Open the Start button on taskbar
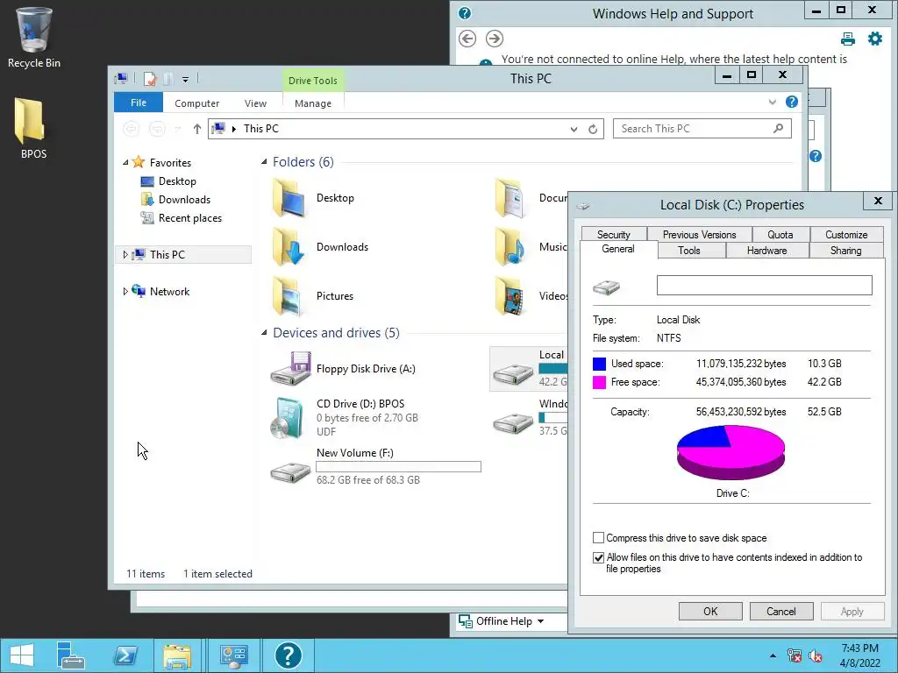 click(x=22, y=655)
